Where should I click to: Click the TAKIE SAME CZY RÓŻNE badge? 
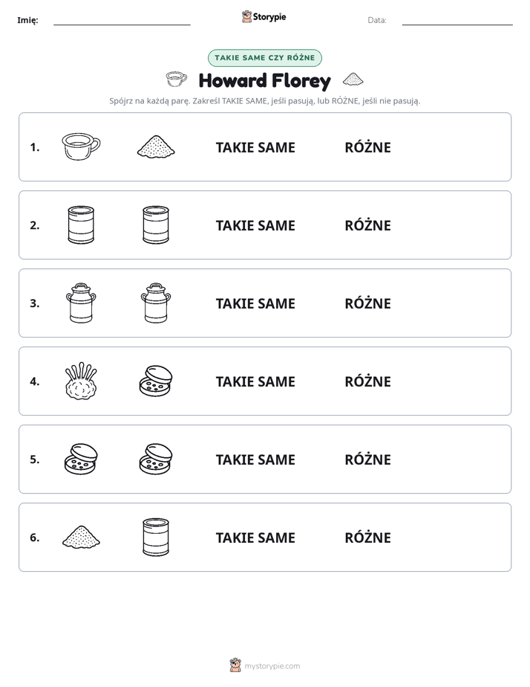(265, 58)
